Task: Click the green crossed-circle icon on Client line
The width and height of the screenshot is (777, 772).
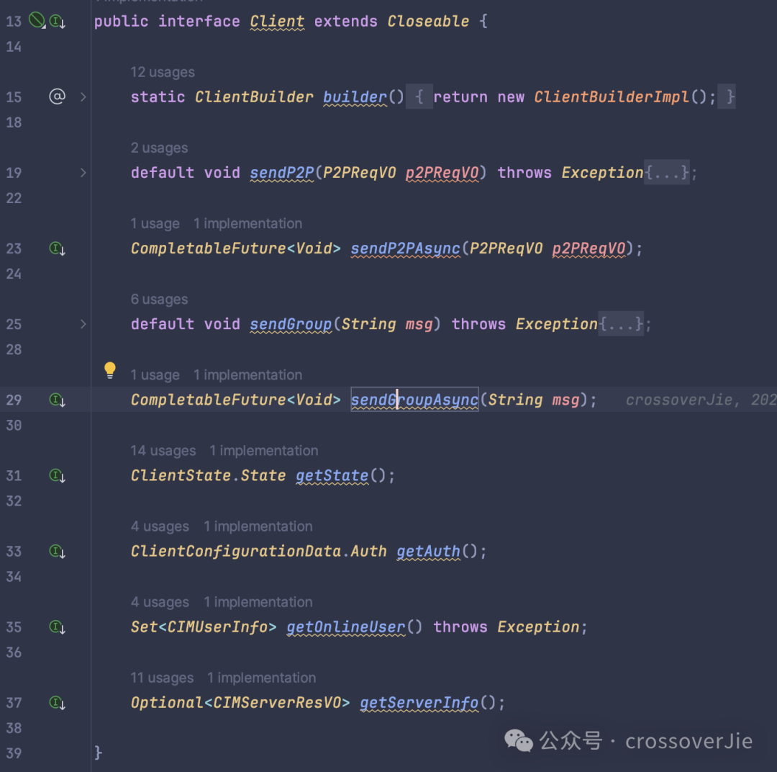Action: point(37,20)
